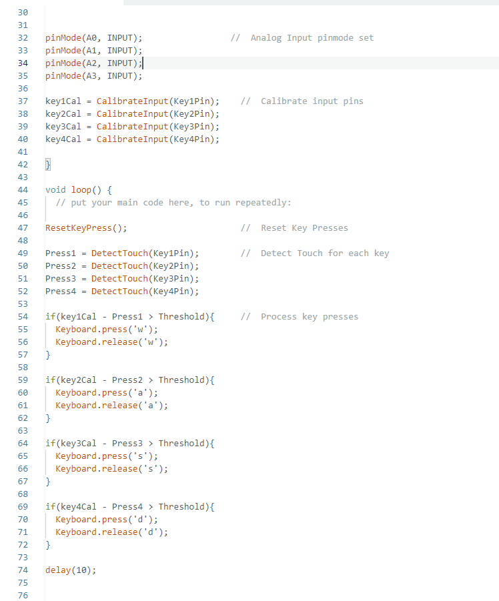This screenshot has height=601, width=499.
Task: Click the DetectTouch(Key4Pin) call
Action: click(x=145, y=291)
